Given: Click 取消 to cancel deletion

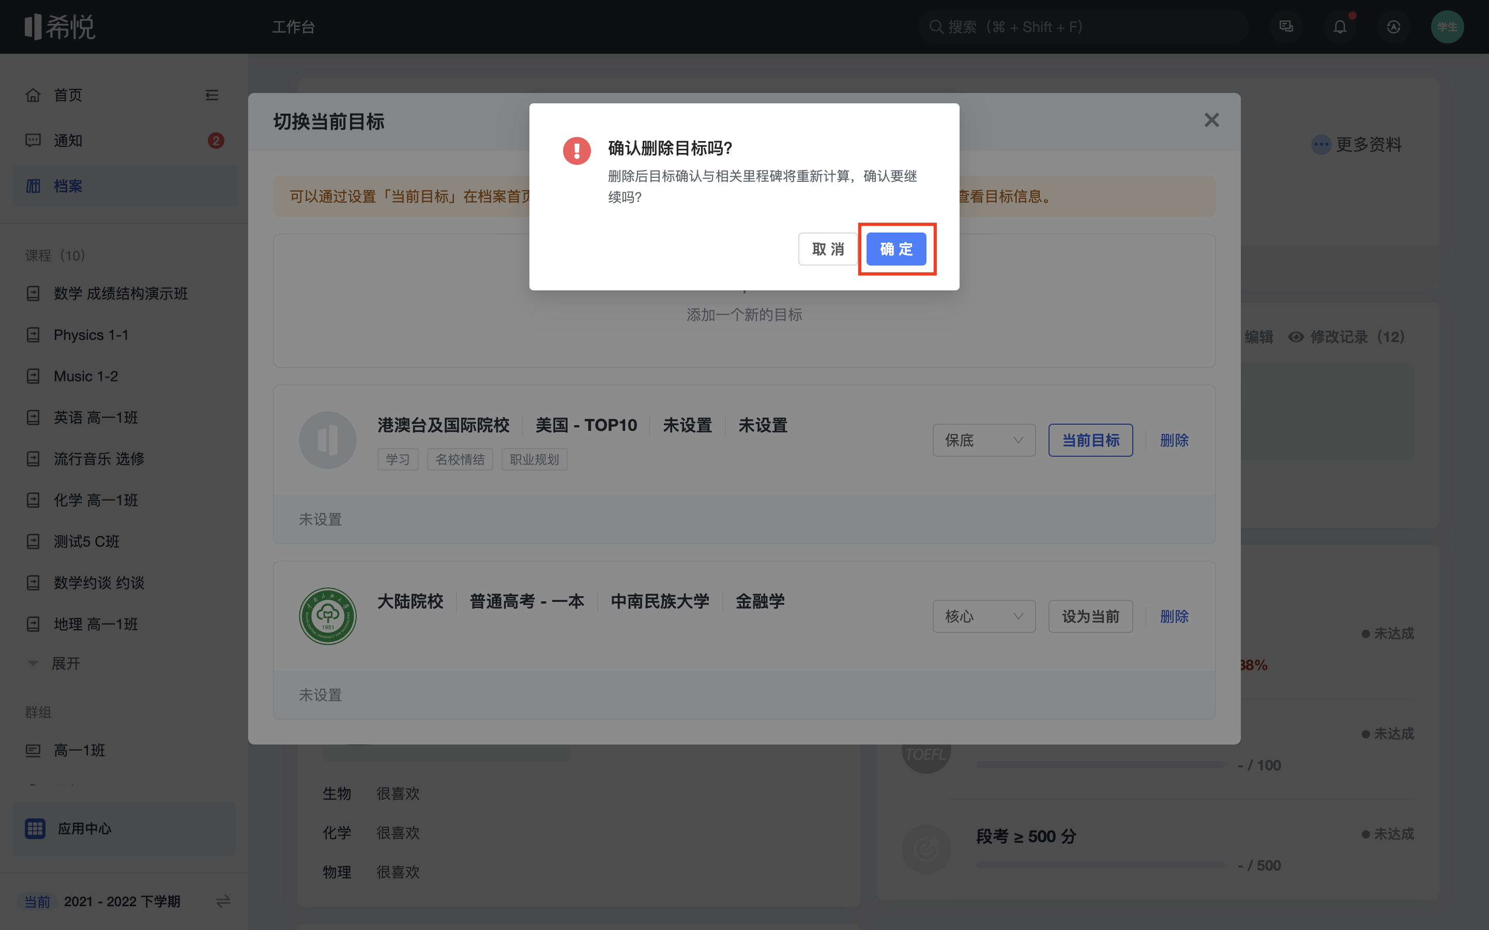Looking at the screenshot, I should 828,249.
